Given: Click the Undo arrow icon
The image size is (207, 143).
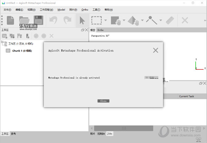Looking at the screenshot, I should pos(53,20).
